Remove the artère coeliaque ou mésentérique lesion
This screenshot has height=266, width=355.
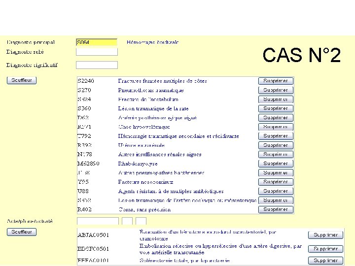coord(276,200)
